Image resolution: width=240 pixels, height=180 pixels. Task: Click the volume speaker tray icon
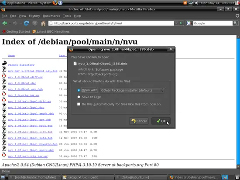[196, 3]
